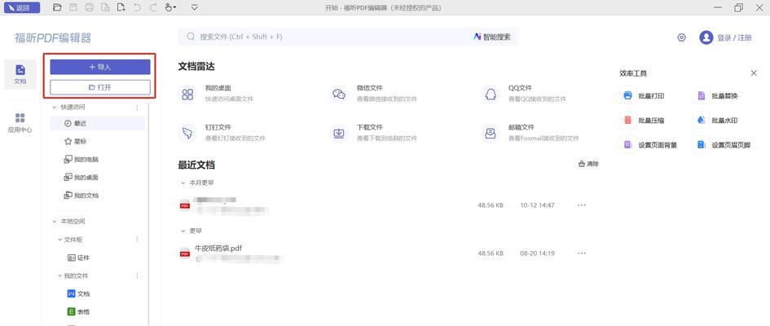Open the more-options dots beside 我的文件
770x326 pixels.
click(x=137, y=276)
